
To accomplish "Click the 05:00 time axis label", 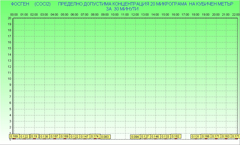I will (x=65, y=15).
